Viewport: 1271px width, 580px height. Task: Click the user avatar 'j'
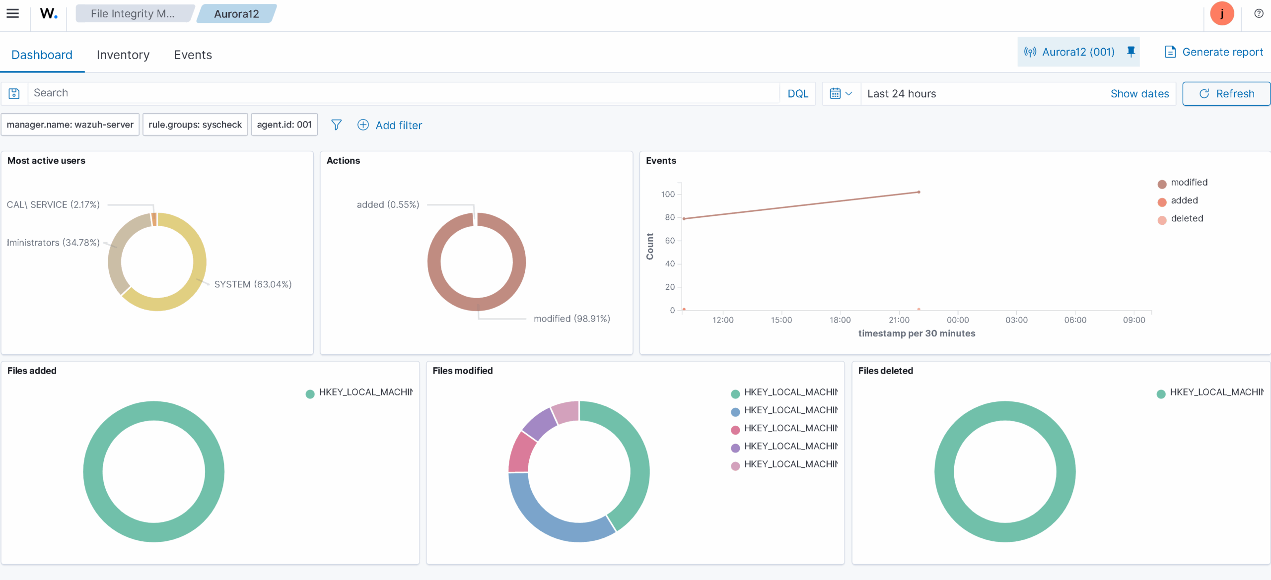click(1222, 13)
